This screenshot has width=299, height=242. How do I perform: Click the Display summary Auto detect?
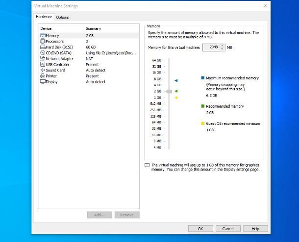96,82
